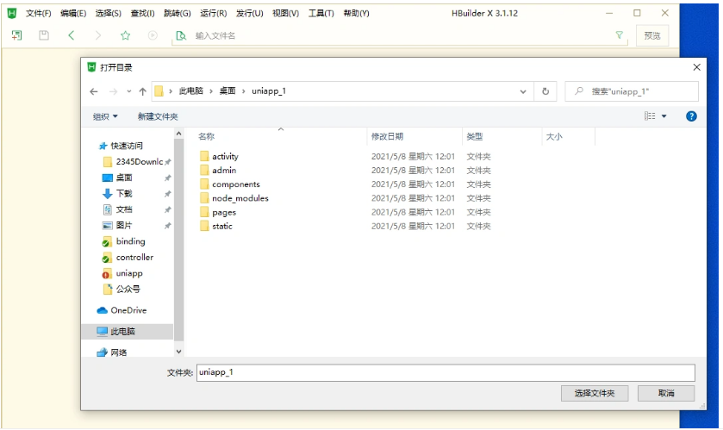The height and width of the screenshot is (430, 723).
Task: Click the 文件夹 name input field
Action: tap(445, 372)
